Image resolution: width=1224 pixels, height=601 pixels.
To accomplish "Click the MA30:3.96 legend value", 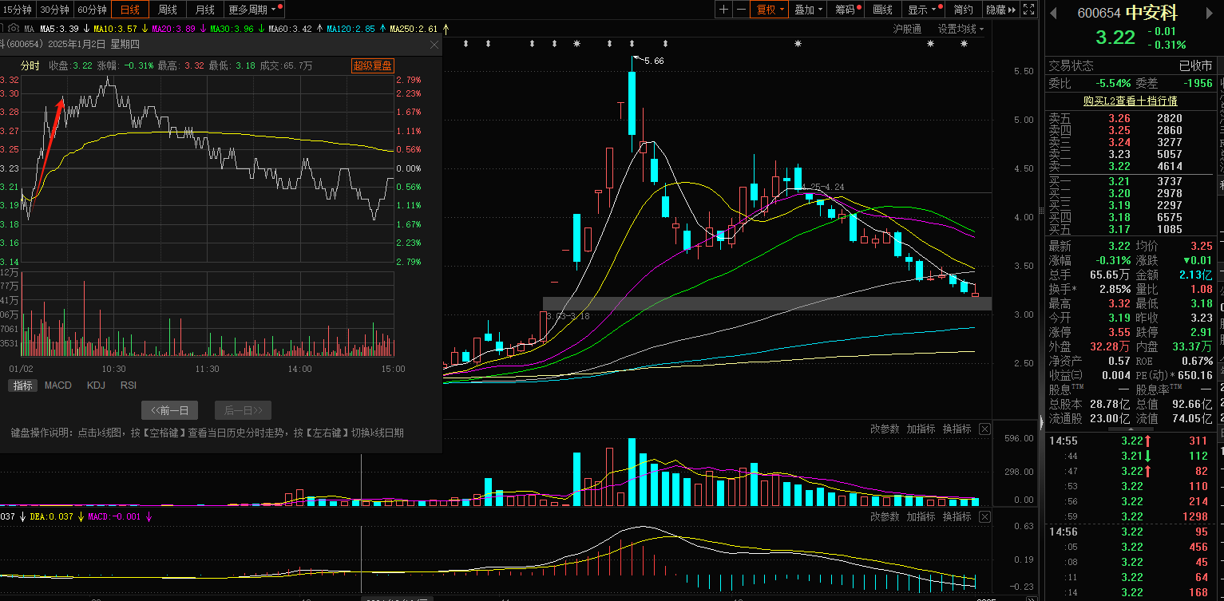I will 232,29.
